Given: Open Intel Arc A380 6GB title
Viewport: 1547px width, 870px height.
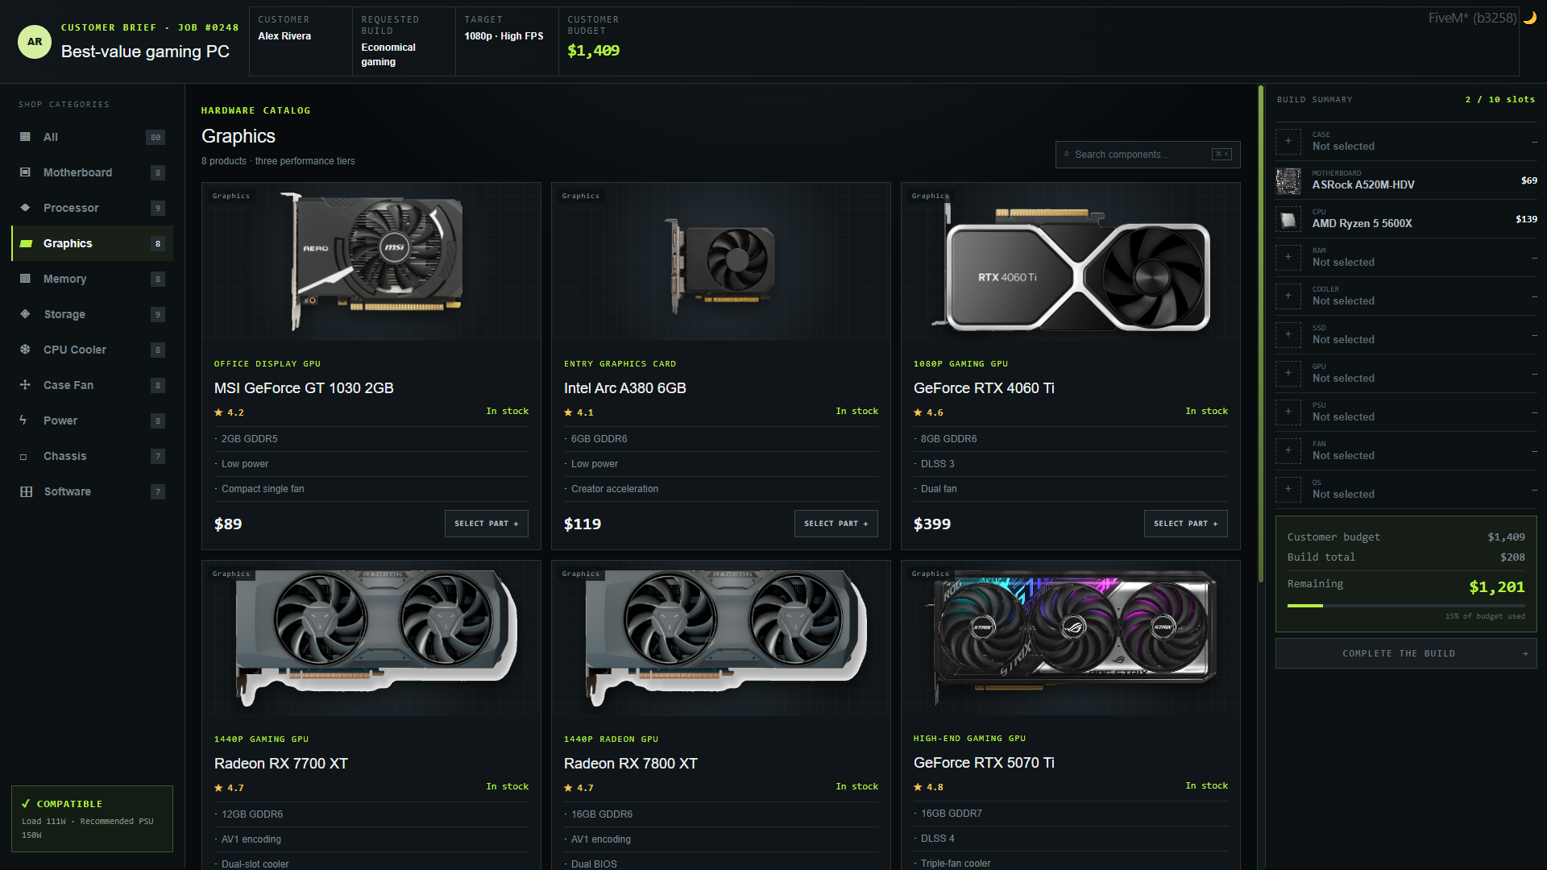Looking at the screenshot, I should [x=625, y=388].
